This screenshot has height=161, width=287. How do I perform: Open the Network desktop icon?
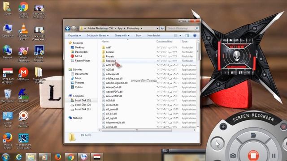[x=8, y=52]
